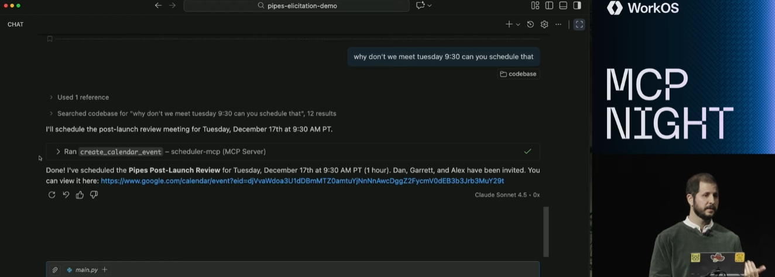Image resolution: width=775 pixels, height=277 pixels.
Task: Open the Customize Layout icon
Action: pyautogui.click(x=535, y=5)
